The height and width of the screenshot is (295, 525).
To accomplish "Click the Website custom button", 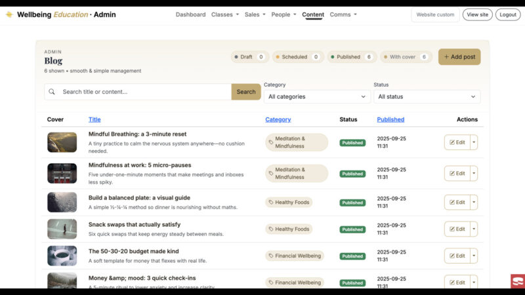I will coord(435,14).
